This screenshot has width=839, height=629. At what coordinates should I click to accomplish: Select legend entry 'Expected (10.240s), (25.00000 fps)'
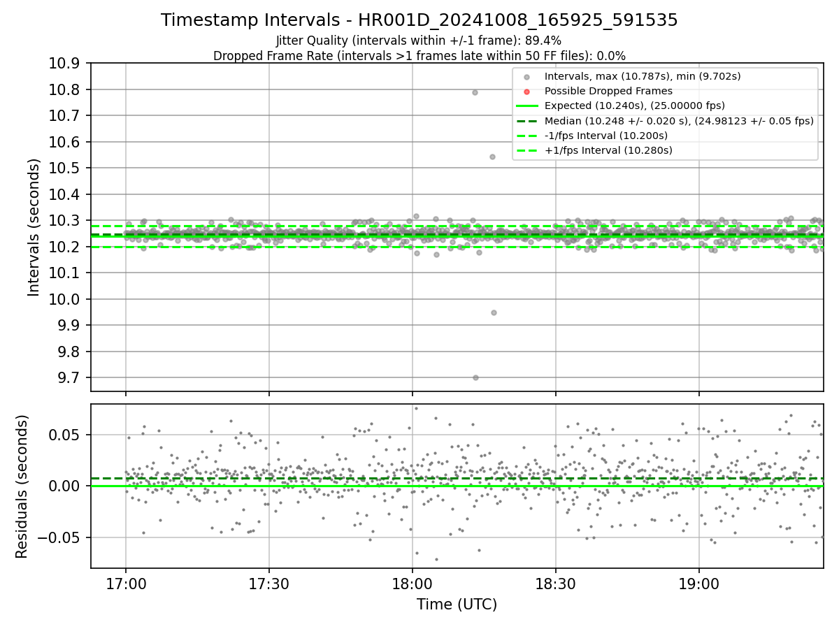(x=635, y=106)
